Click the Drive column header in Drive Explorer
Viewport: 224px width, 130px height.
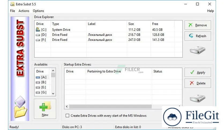point(42,24)
